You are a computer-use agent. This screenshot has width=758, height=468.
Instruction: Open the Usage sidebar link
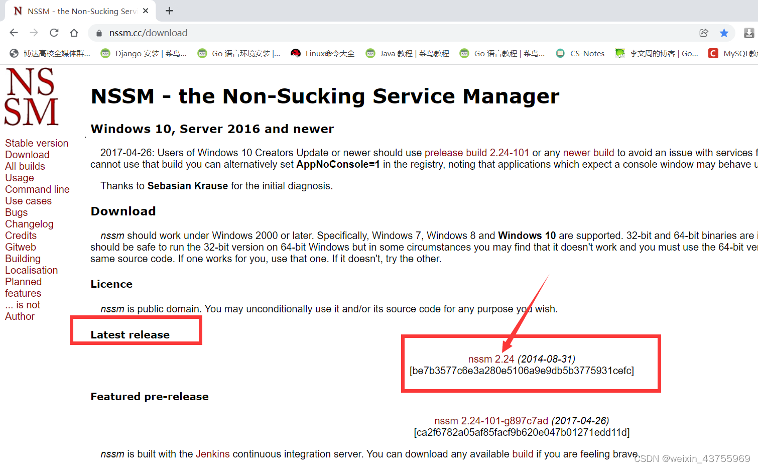tap(20, 178)
